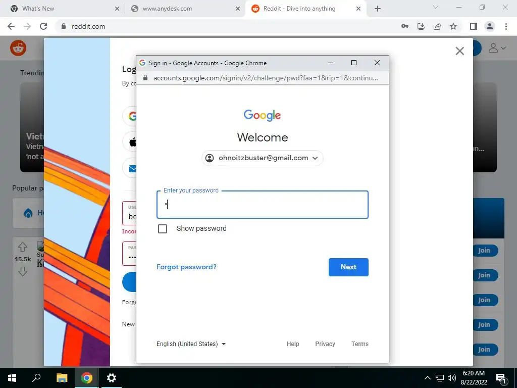Close the Reddit login dialog with X

[459, 51]
